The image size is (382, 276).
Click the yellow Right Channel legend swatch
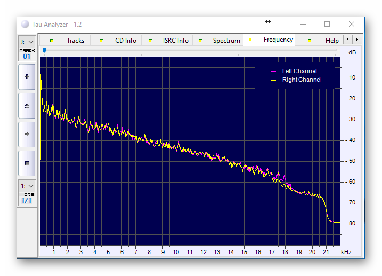click(x=274, y=80)
